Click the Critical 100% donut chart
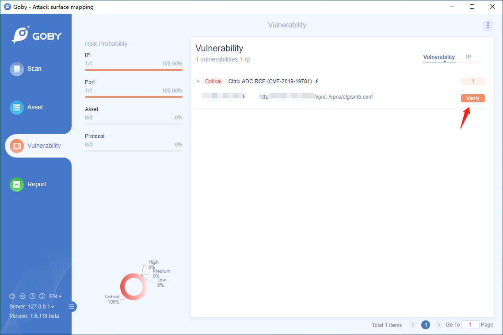The image size is (503, 335). pos(133,287)
